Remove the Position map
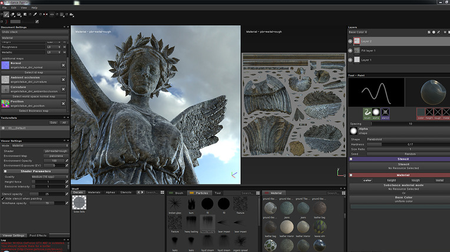Screen dimensions: 450x252 click(x=64, y=103)
